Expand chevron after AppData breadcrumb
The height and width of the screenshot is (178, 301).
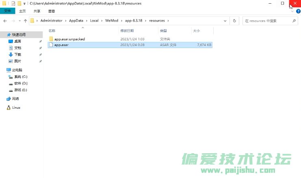(x=87, y=21)
